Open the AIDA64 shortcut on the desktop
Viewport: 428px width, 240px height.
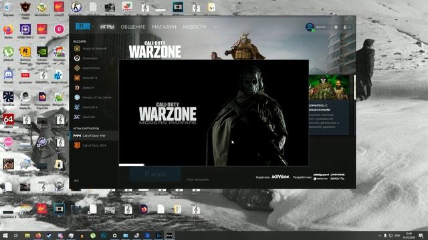pos(9,121)
